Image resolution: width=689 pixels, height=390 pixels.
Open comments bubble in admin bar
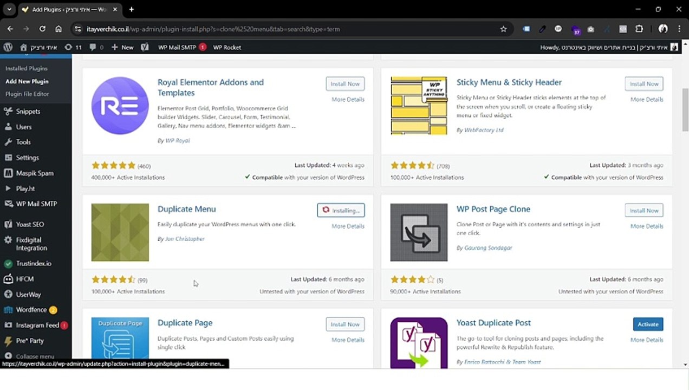tap(96, 47)
